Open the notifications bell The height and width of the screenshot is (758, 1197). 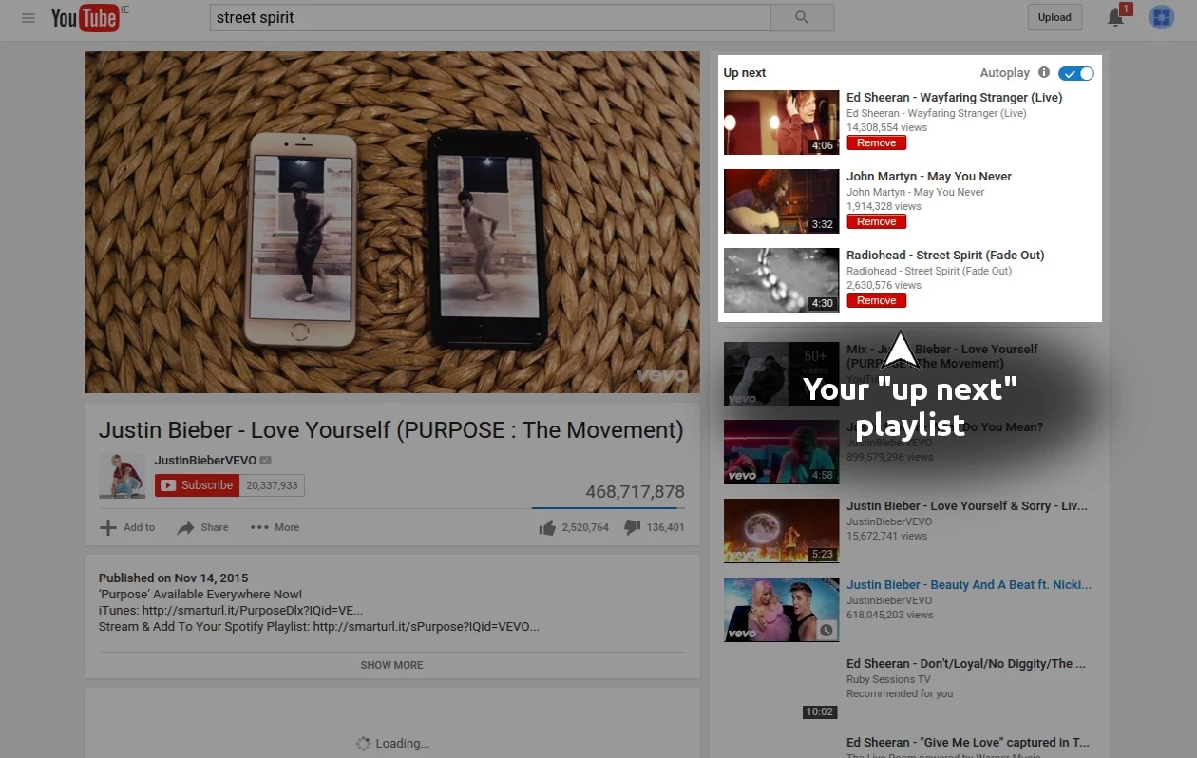[1114, 17]
